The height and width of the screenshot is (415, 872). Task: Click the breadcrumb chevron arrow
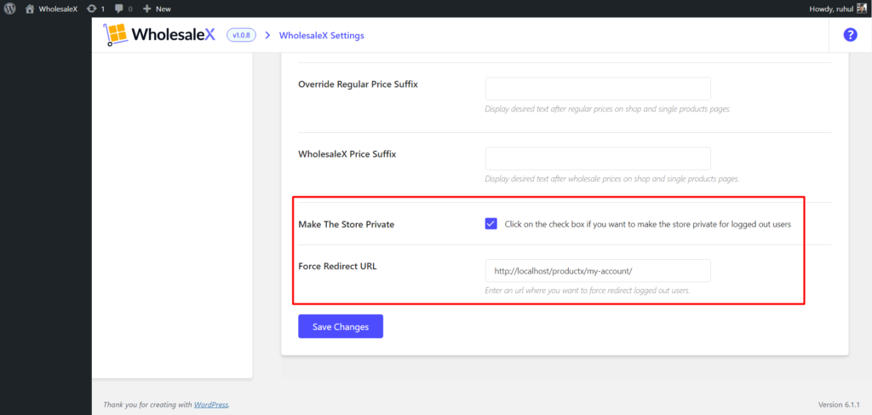[267, 35]
